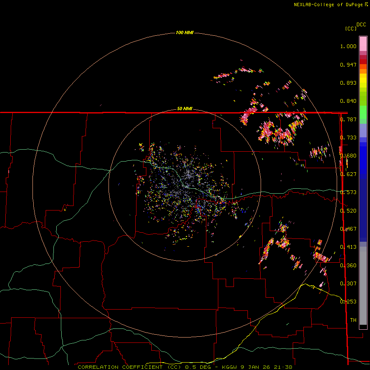This screenshot has height=370, width=370.
Task: Select the 0.360 color bar value
Action: pyautogui.click(x=348, y=266)
